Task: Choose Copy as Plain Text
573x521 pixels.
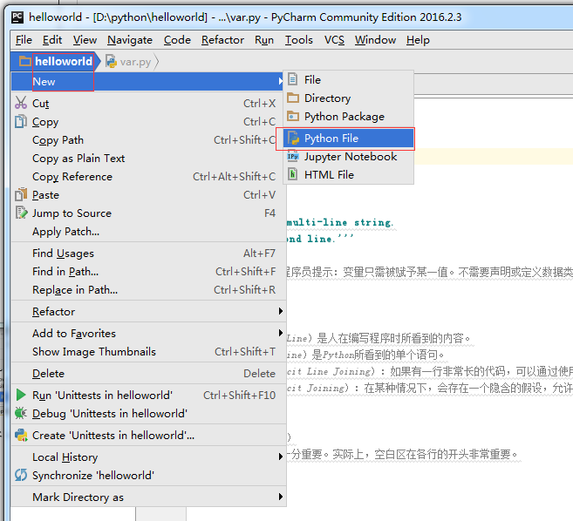Action: pos(148,158)
